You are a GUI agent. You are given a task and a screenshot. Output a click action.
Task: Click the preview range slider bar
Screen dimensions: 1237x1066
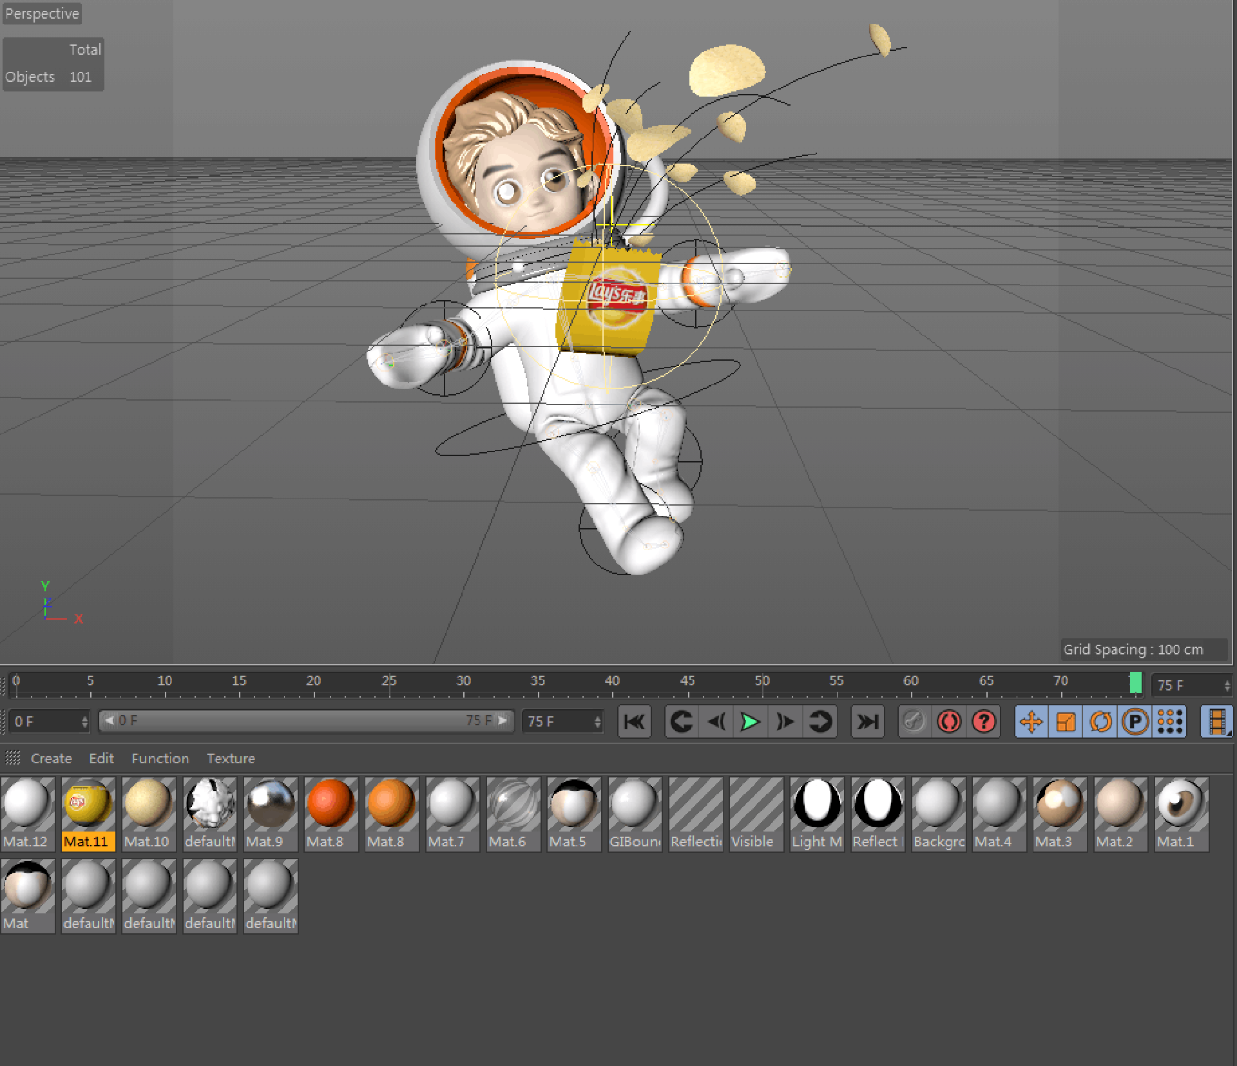[307, 721]
